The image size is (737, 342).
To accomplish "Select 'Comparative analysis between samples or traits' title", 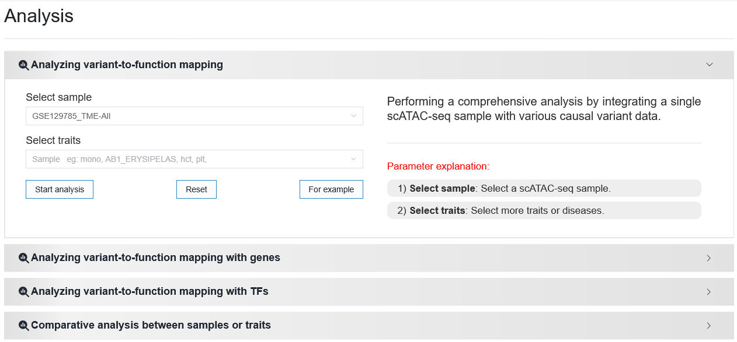I will click(151, 325).
